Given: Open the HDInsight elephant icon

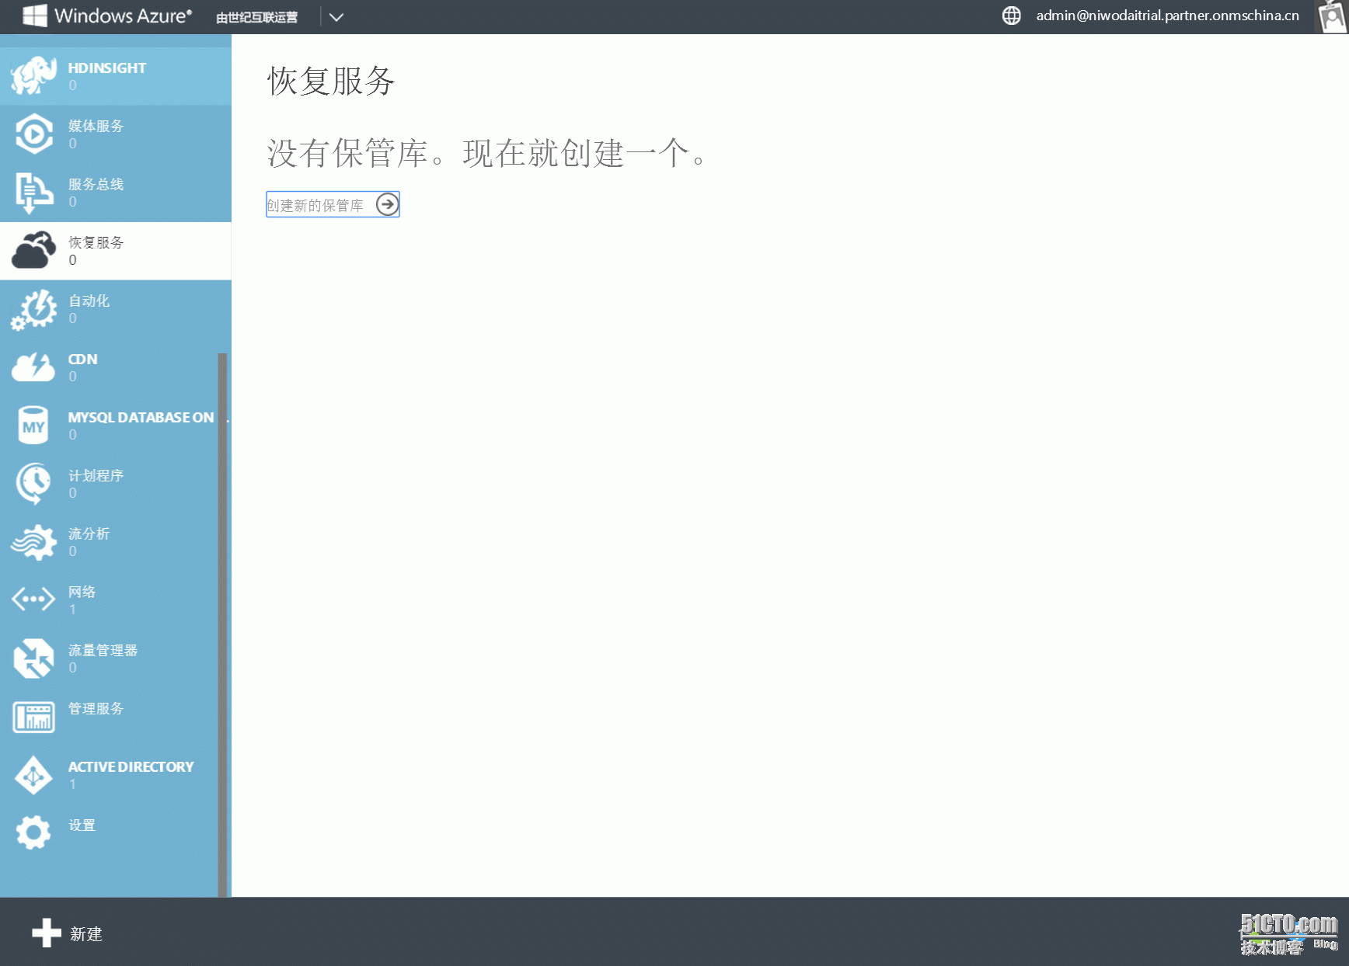Looking at the screenshot, I should point(33,75).
